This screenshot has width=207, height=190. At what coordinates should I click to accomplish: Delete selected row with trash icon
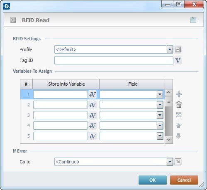click(x=179, y=105)
